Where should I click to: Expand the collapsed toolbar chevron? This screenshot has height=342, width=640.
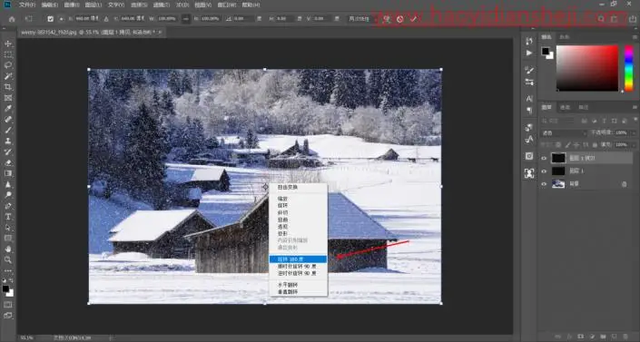[4, 29]
